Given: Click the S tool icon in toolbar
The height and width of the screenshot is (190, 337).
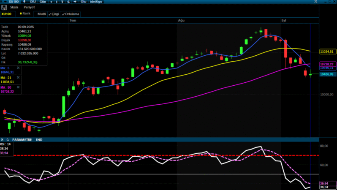Looking at the screenshot, I should pyautogui.click(x=68, y=2).
